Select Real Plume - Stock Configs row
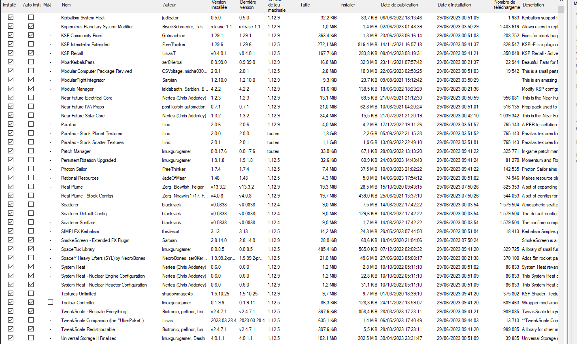Viewport: 577px width, 344px height. click(x=87, y=196)
